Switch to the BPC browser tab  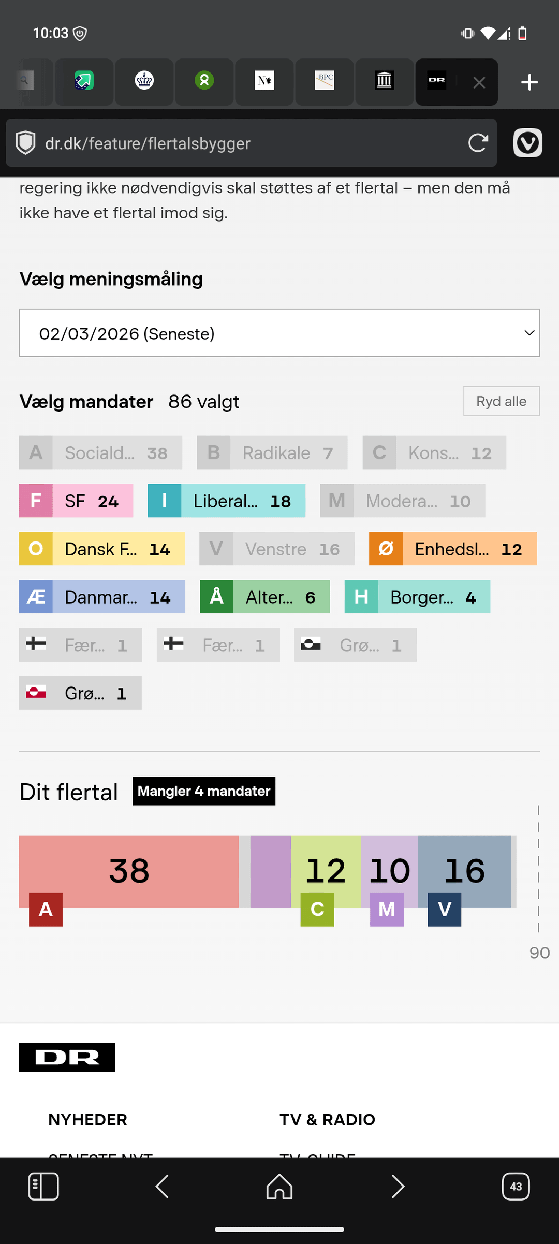[x=325, y=81]
